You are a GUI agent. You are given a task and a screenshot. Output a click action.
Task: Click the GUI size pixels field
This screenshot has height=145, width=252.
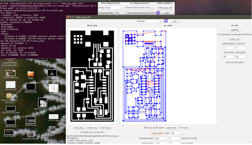tap(120, 13)
